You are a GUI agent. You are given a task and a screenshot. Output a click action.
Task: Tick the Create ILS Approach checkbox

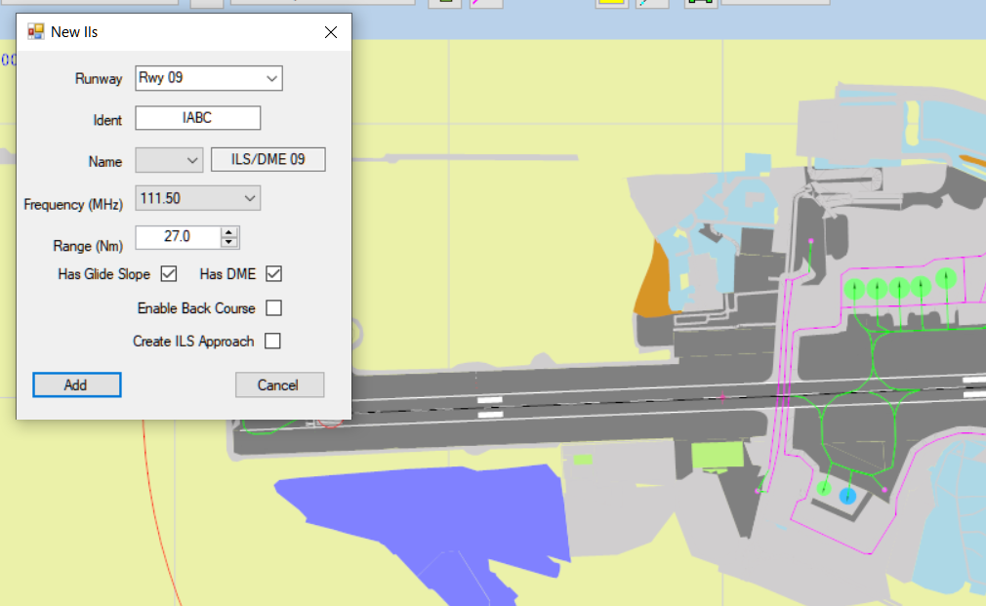pos(272,341)
